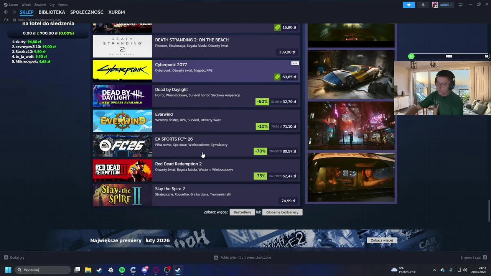Open the Gry menu

(x=52, y=5)
